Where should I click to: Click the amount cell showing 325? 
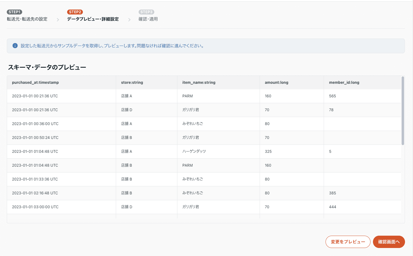pyautogui.click(x=268, y=152)
